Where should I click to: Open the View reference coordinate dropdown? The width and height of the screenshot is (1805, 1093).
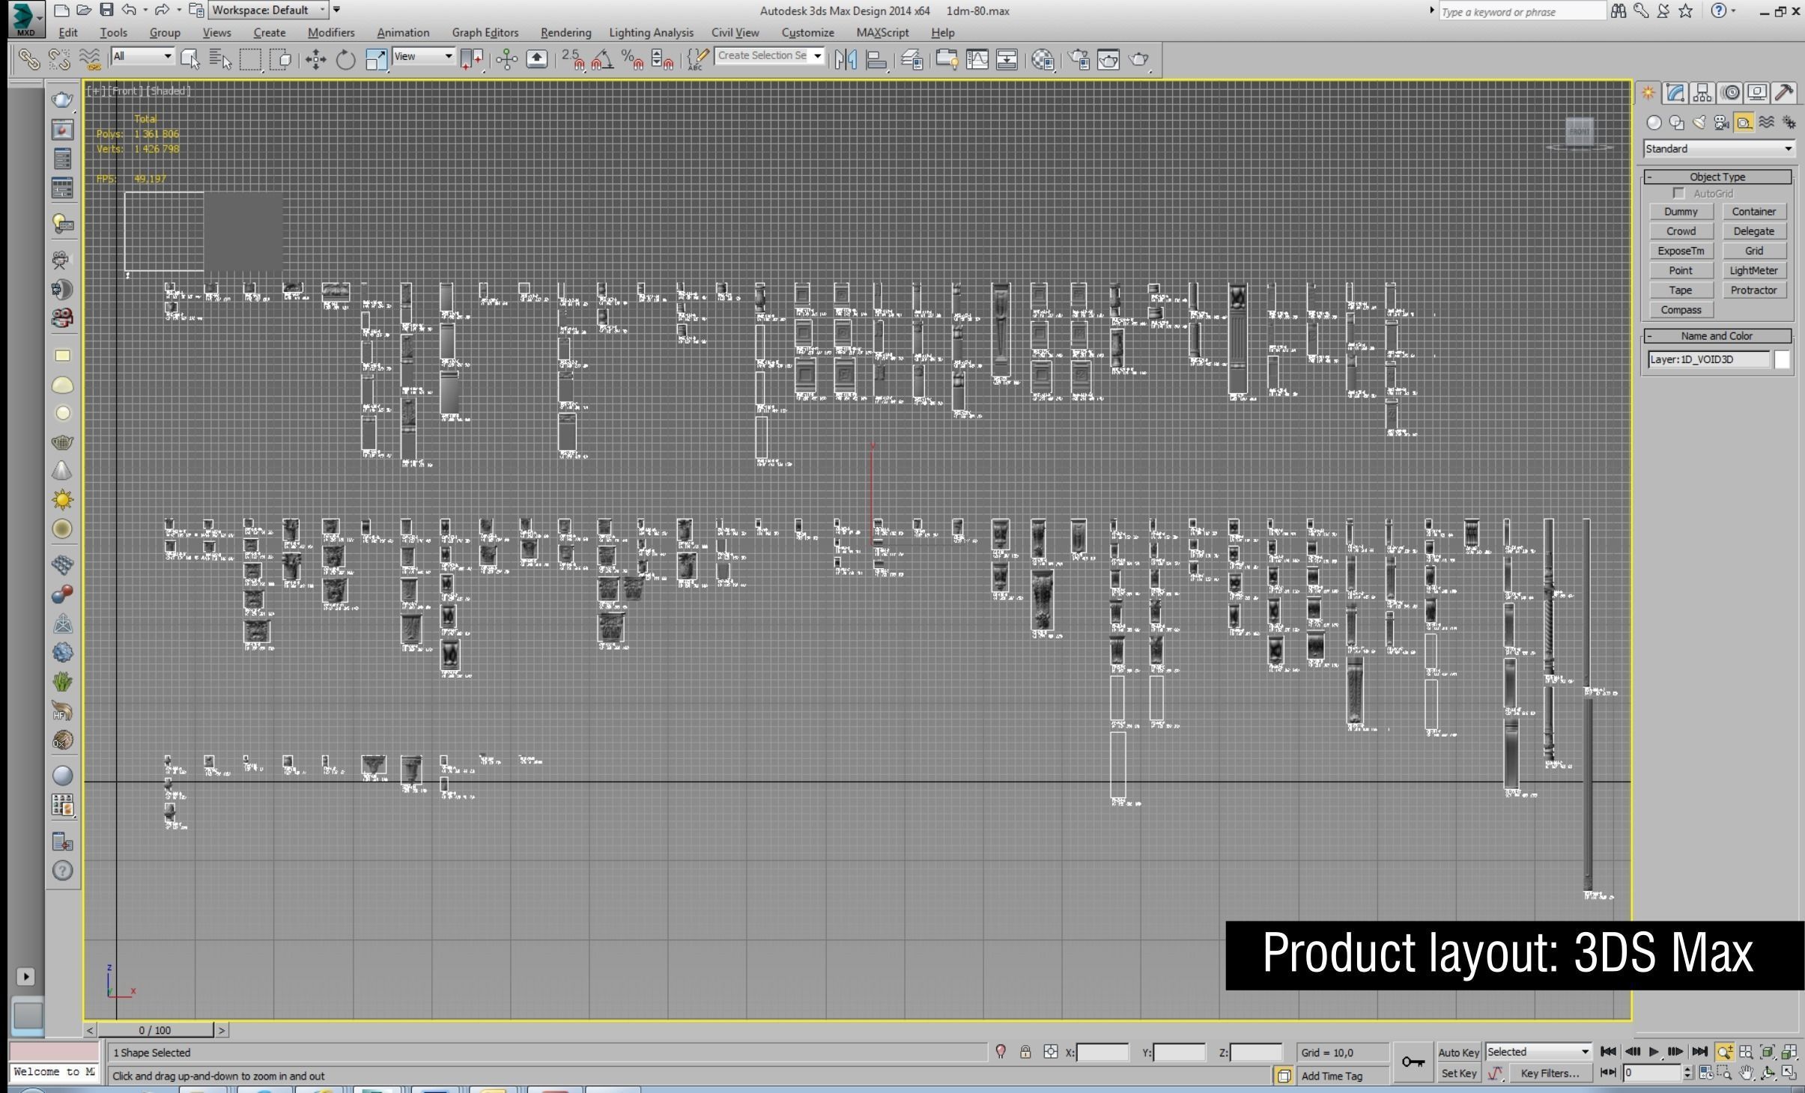tap(424, 57)
